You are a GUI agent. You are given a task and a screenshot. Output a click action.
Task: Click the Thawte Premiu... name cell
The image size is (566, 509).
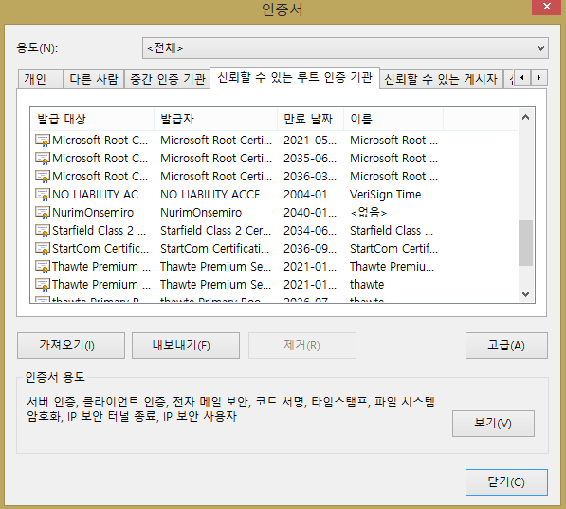pos(392,267)
